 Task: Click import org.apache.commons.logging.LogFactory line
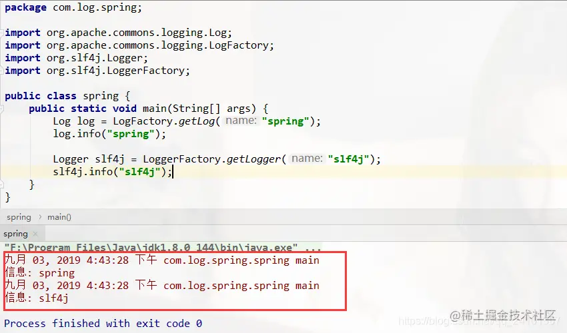139,45
